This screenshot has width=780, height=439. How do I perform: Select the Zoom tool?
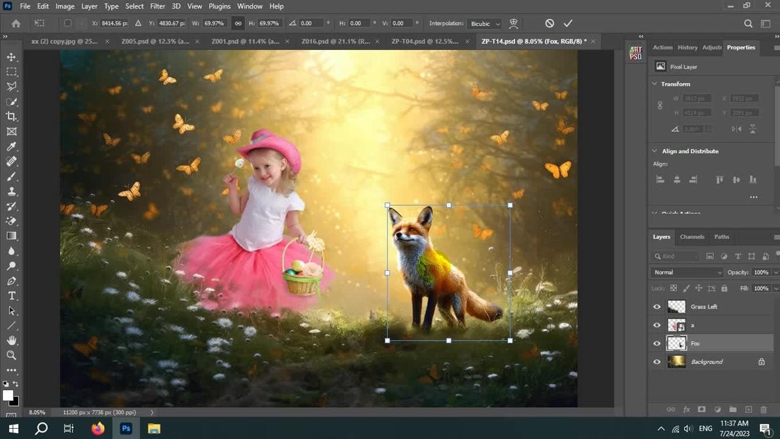pyautogui.click(x=12, y=355)
